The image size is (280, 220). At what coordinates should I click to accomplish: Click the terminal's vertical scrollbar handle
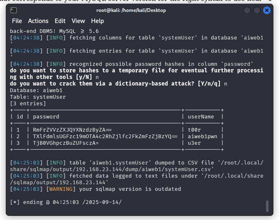(268, 205)
